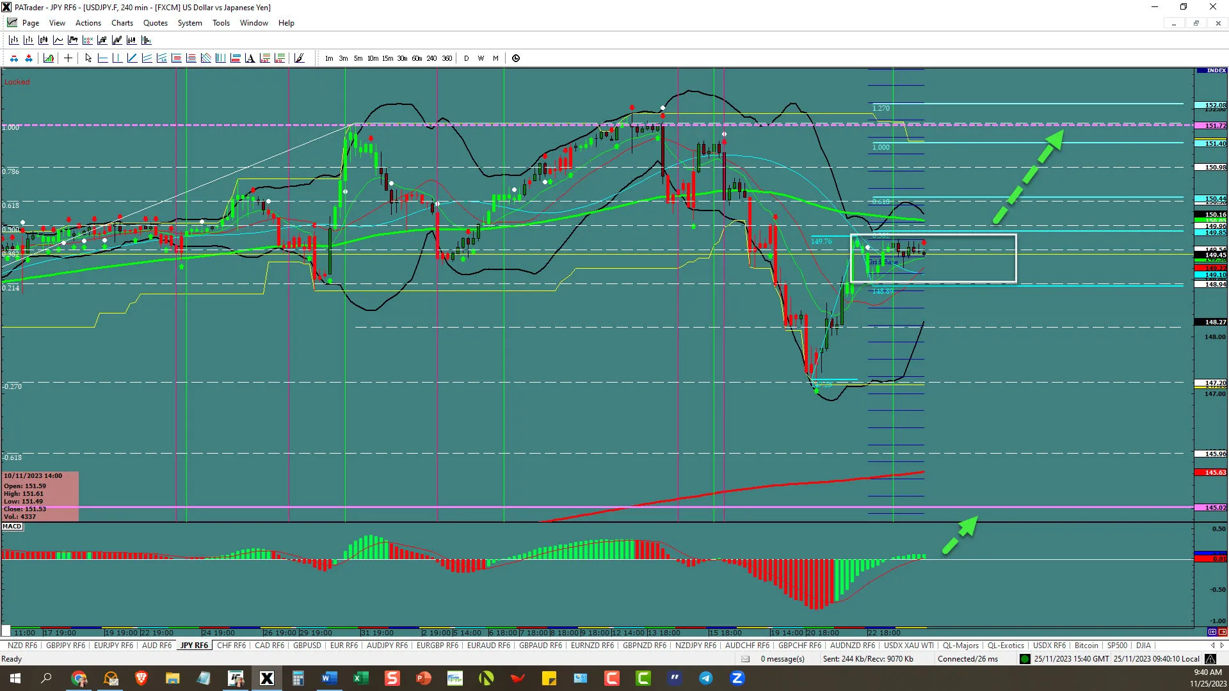Select the regression channel LR tool
The width and height of the screenshot is (1229, 691).
(161, 58)
